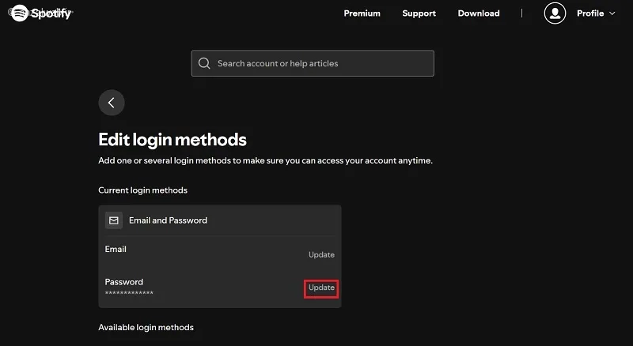This screenshot has height=346, width=633.
Task: Click the Current login methods label
Action: [142, 190]
